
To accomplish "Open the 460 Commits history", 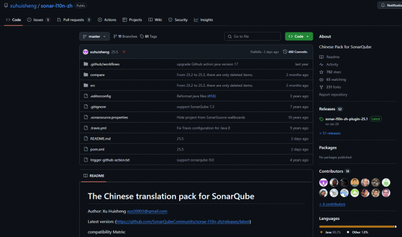I will (295, 52).
